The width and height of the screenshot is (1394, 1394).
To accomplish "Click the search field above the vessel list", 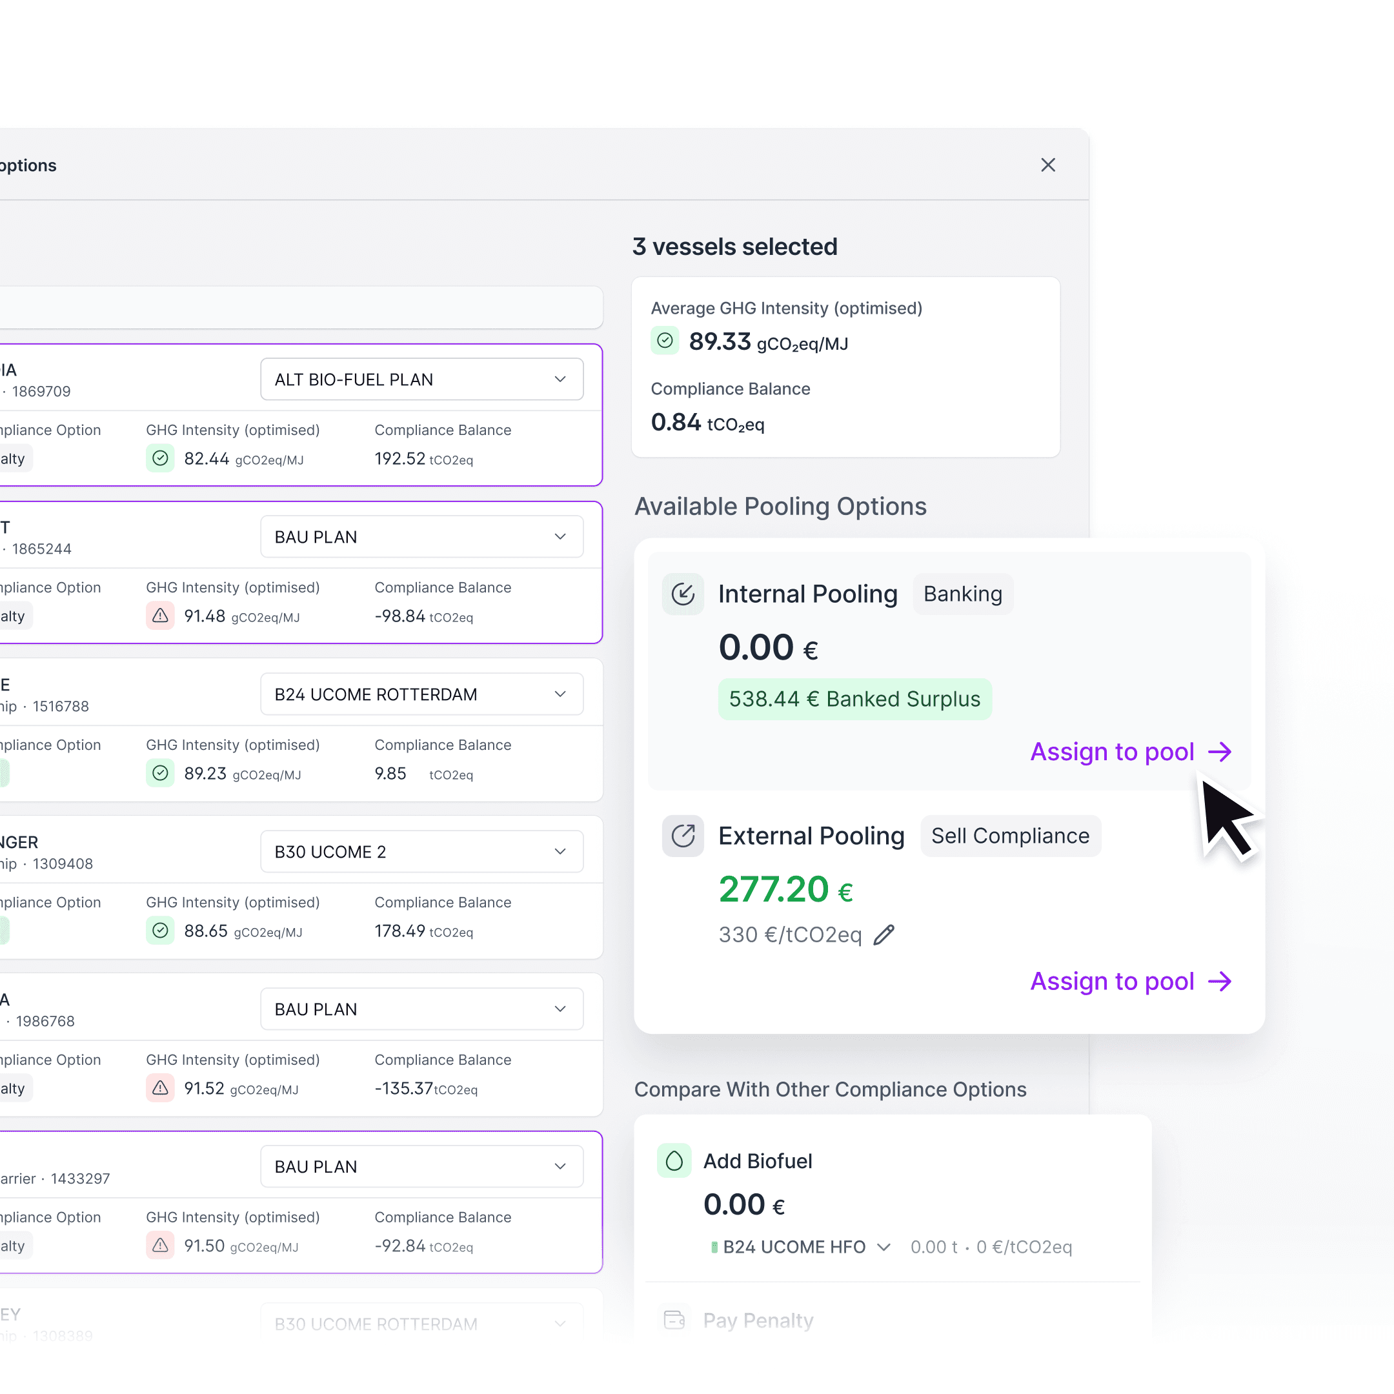I will [300, 307].
